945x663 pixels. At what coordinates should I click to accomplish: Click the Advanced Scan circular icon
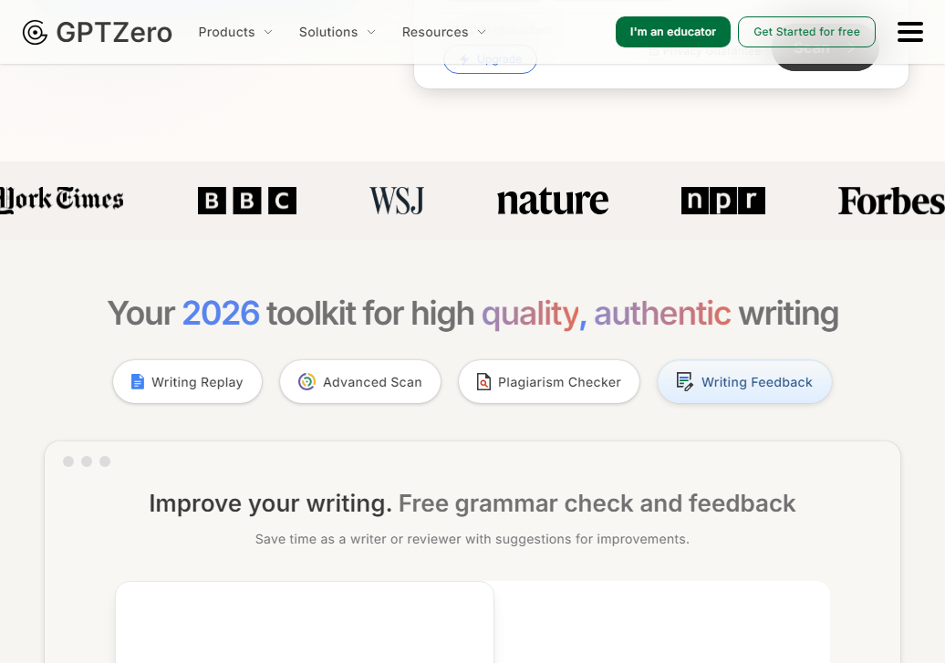306,381
